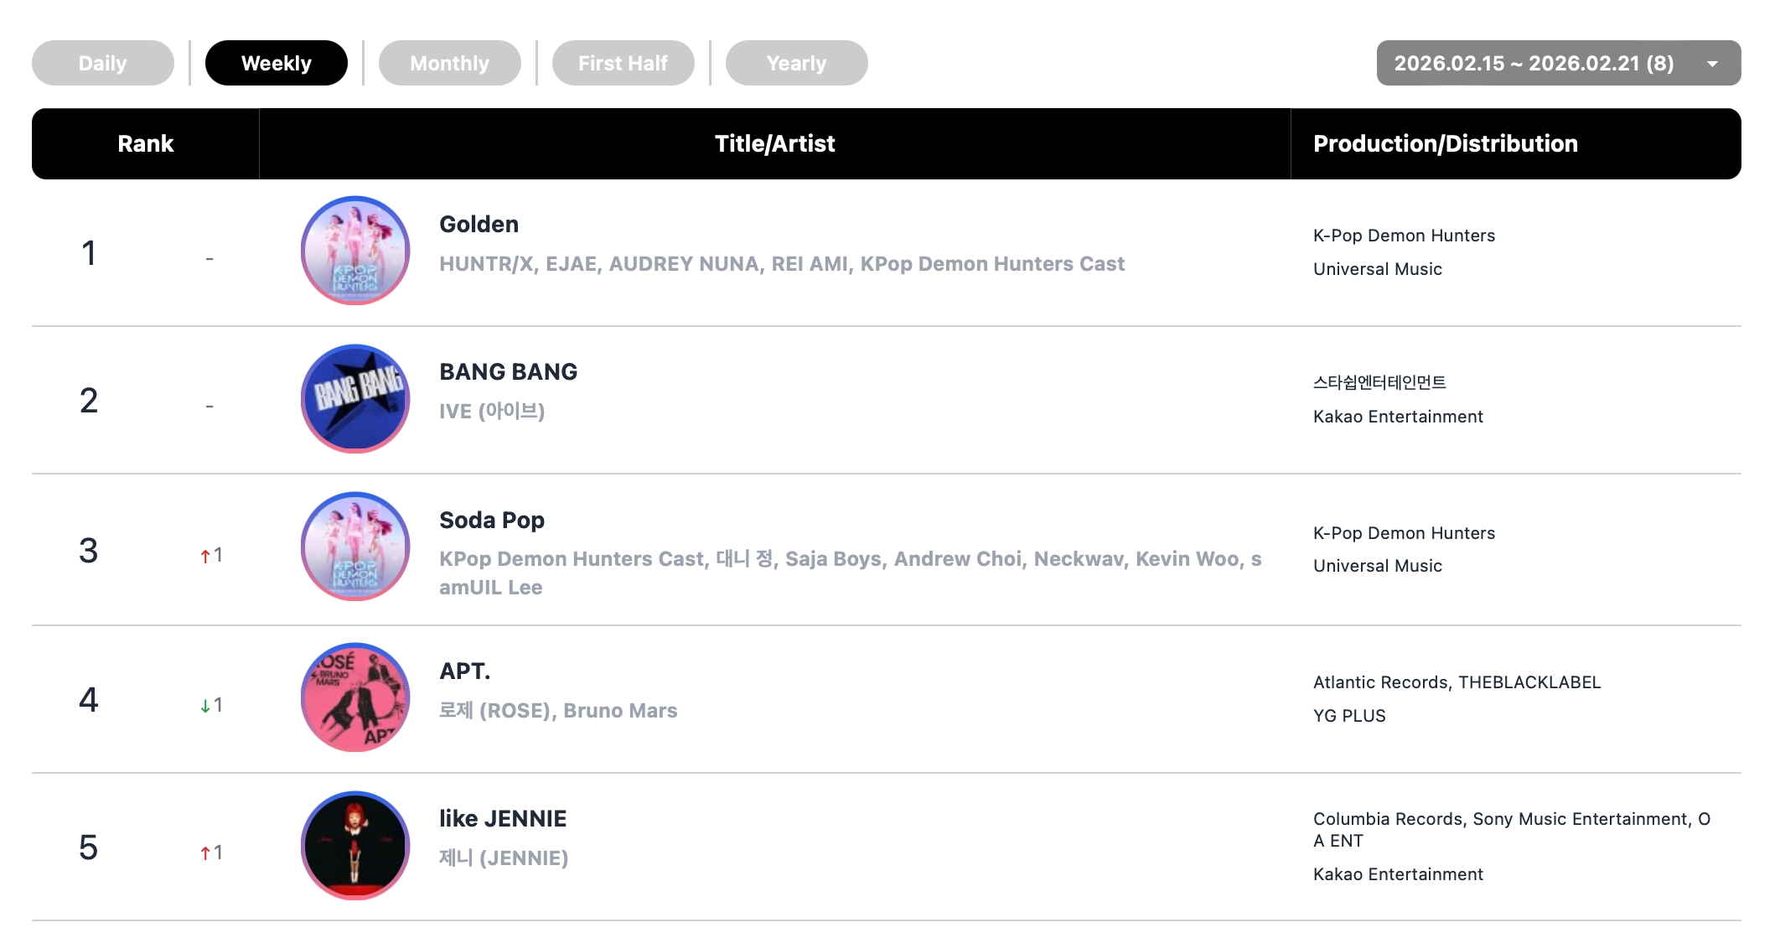Select the Weekly chart tab
Viewport: 1780px width, 933px height.
click(277, 63)
